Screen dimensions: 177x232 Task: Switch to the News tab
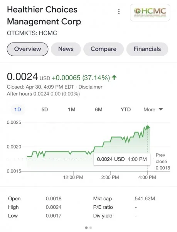click(66, 49)
